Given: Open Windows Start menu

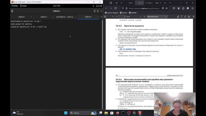Looking at the screenshot, I should [x=66, y=113].
